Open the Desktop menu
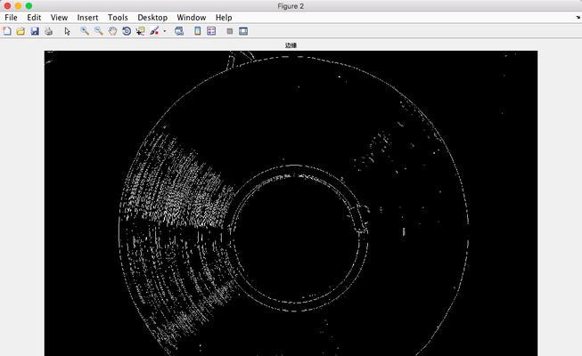The height and width of the screenshot is (356, 582). pos(152,18)
